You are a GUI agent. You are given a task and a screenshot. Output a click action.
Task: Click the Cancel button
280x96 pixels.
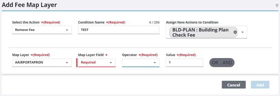[x=234, y=85]
